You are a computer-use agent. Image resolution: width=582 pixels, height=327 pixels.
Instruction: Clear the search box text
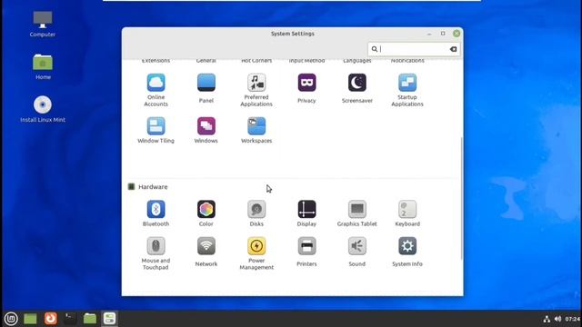pos(453,49)
